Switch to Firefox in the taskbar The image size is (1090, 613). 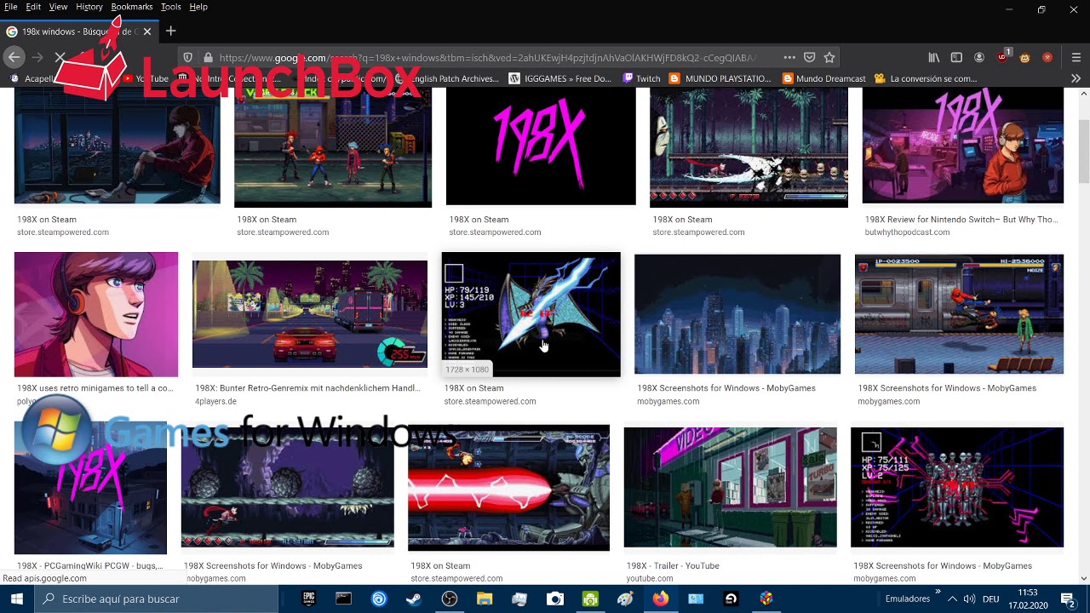661,599
